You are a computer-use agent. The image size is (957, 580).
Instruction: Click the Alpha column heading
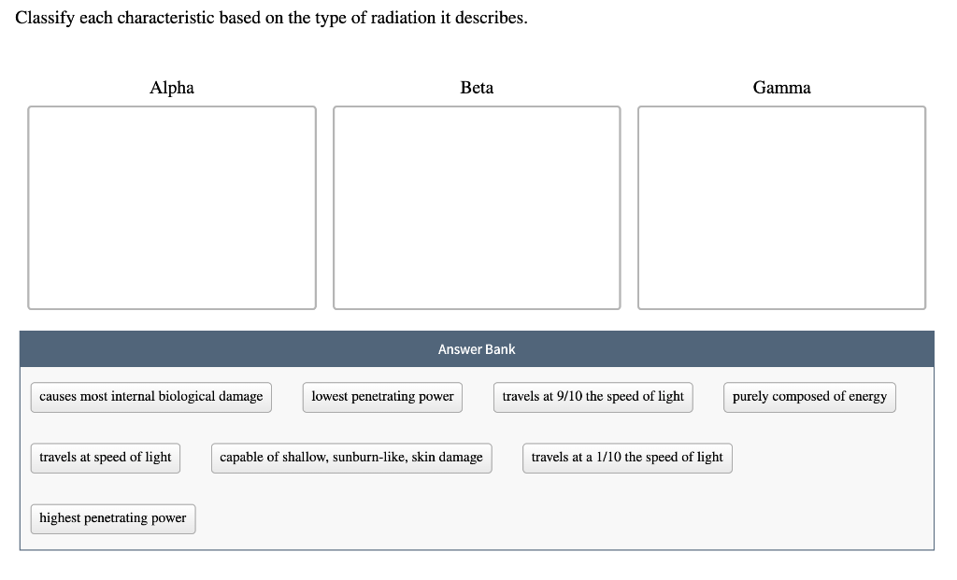click(172, 88)
